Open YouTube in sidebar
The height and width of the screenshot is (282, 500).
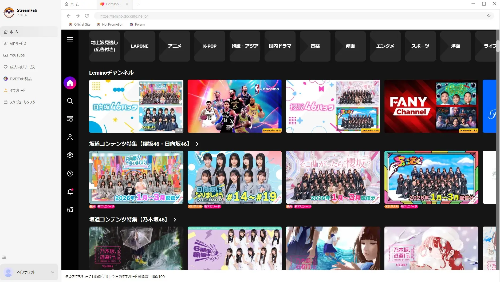(x=29, y=55)
